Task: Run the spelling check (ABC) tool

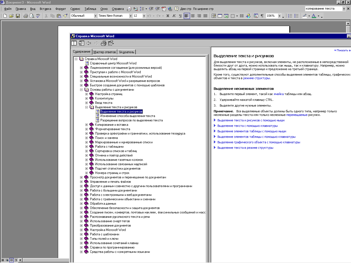Action: (x=38, y=16)
